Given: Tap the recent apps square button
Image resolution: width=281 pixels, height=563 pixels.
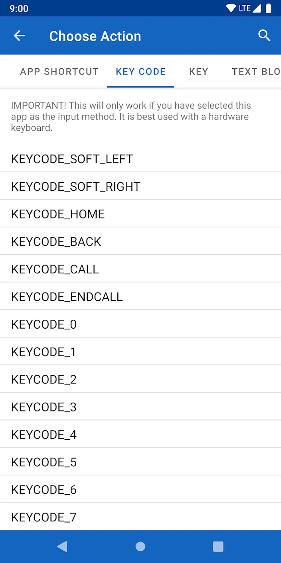Looking at the screenshot, I should tap(218, 547).
